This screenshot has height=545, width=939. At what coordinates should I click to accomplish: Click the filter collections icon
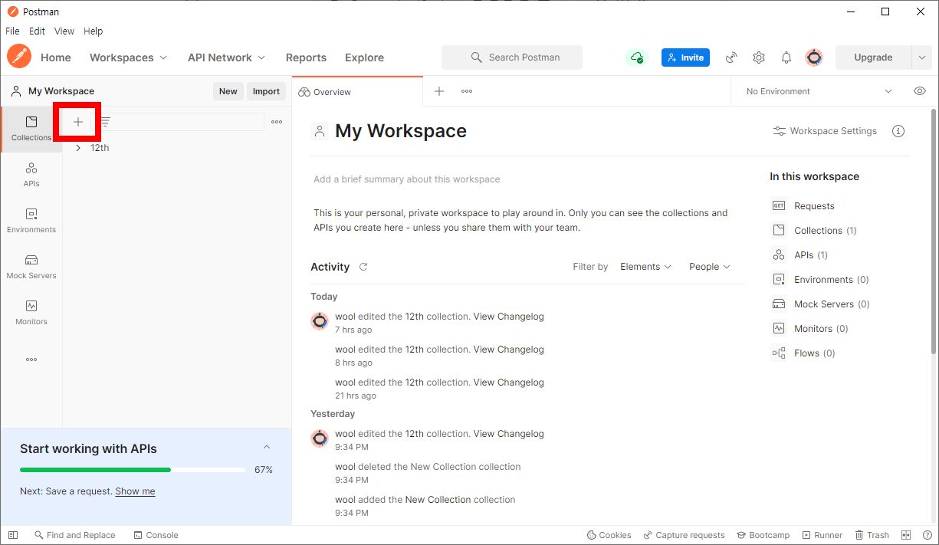click(106, 122)
